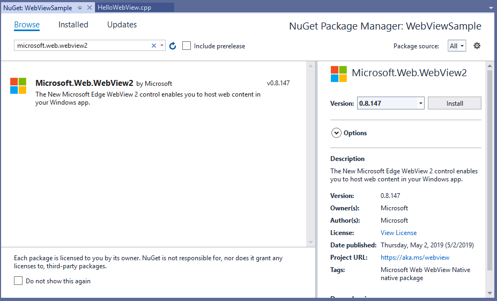Click the Install button
Image resolution: width=497 pixels, height=301 pixels.
coord(454,103)
